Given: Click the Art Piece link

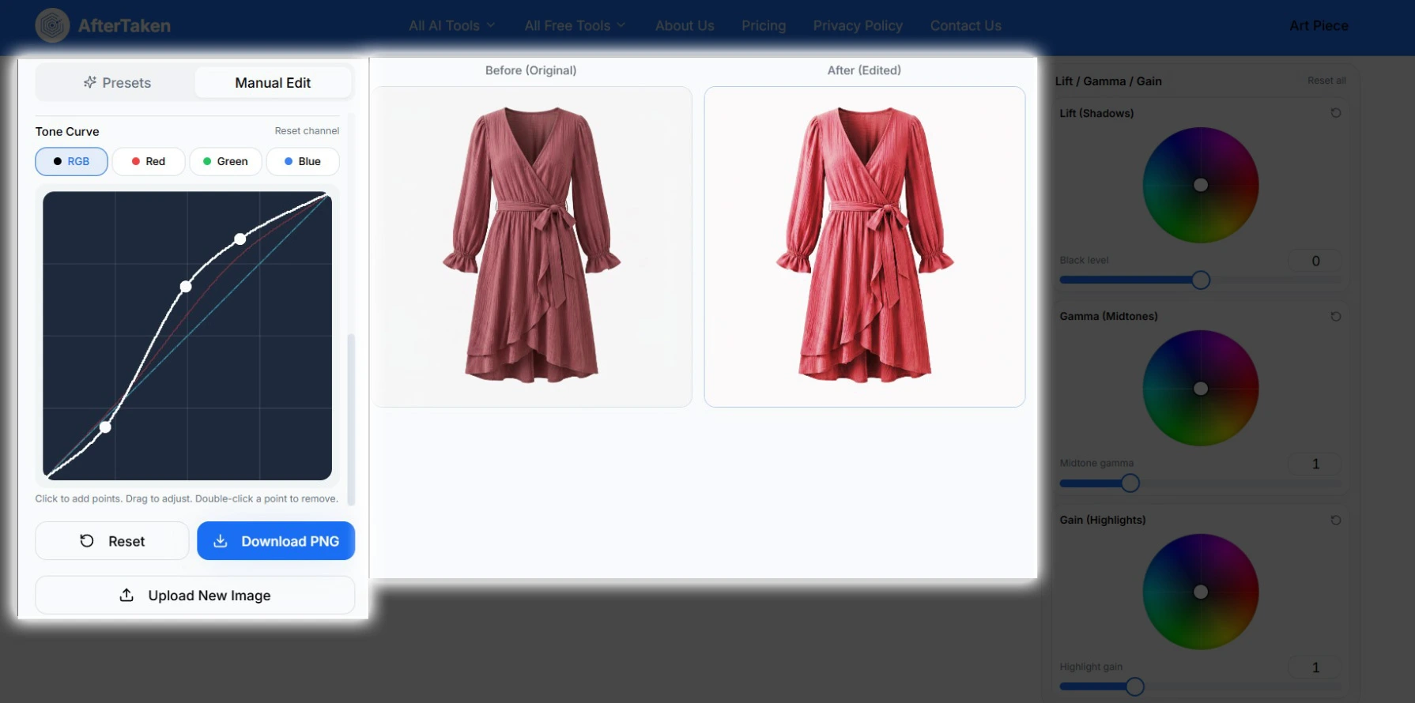Looking at the screenshot, I should (1319, 25).
